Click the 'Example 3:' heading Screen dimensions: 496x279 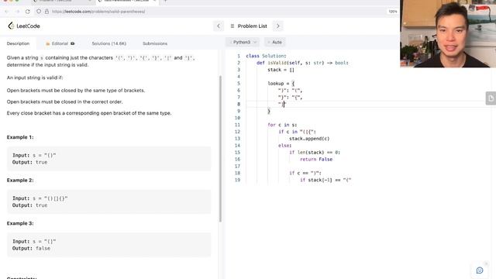(x=20, y=223)
